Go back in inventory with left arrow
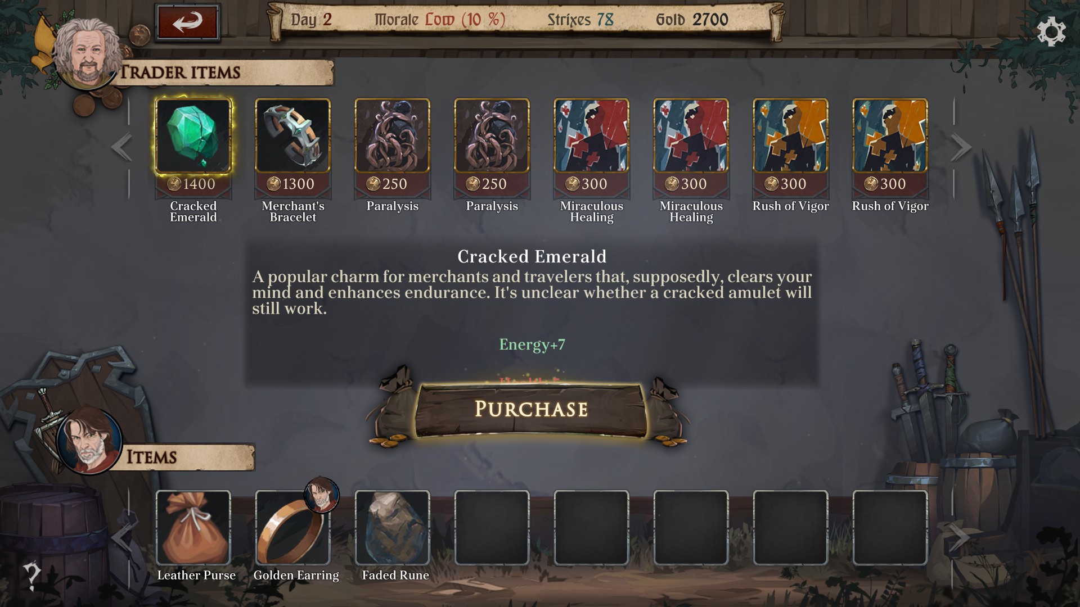Image resolution: width=1080 pixels, height=607 pixels. [121, 538]
